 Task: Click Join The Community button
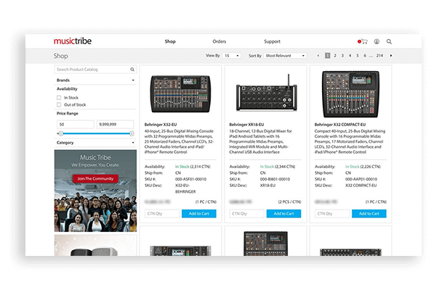click(x=95, y=178)
